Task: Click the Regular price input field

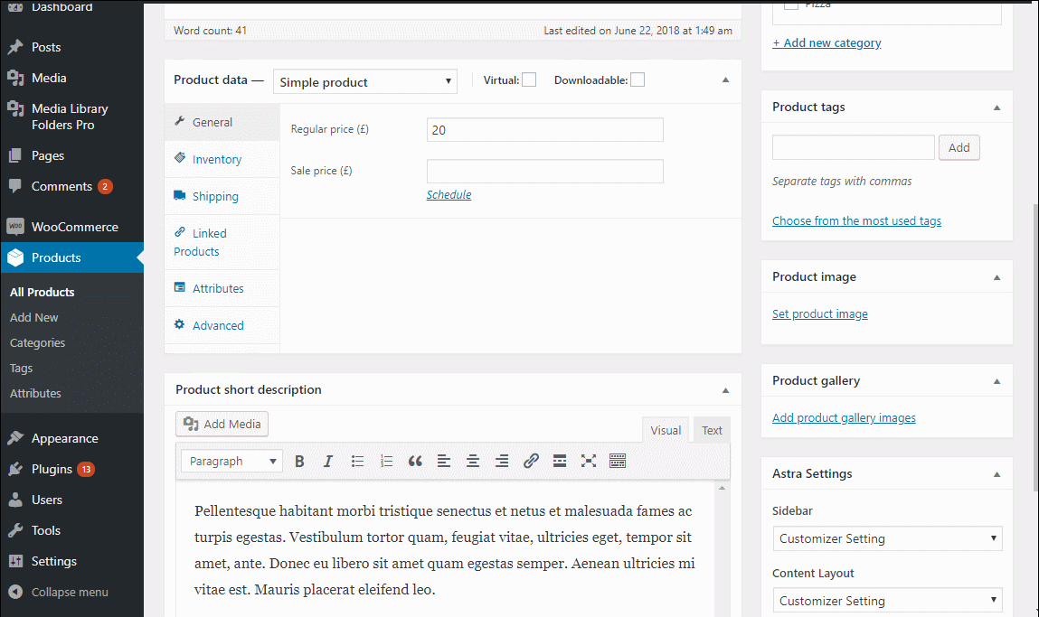Action: tap(544, 130)
